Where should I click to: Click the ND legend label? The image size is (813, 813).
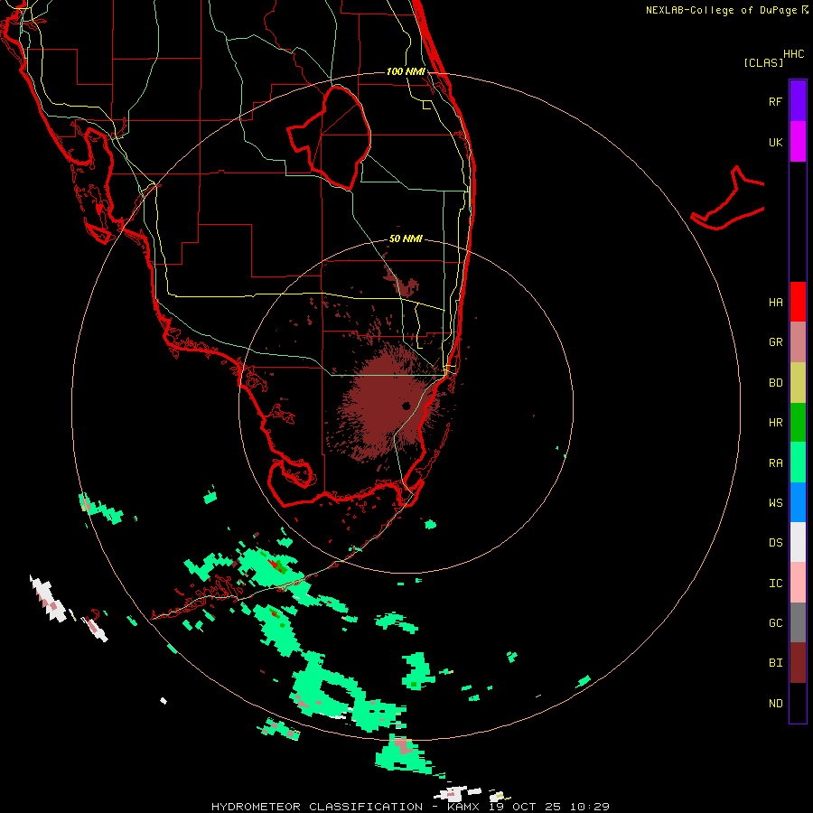coord(775,704)
